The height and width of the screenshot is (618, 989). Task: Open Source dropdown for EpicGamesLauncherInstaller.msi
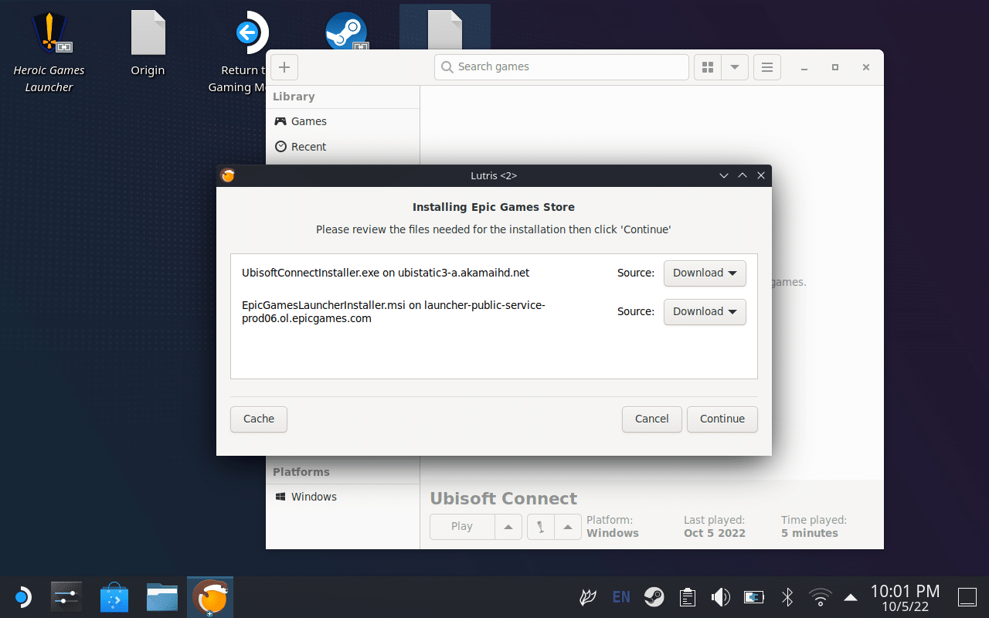(x=705, y=311)
